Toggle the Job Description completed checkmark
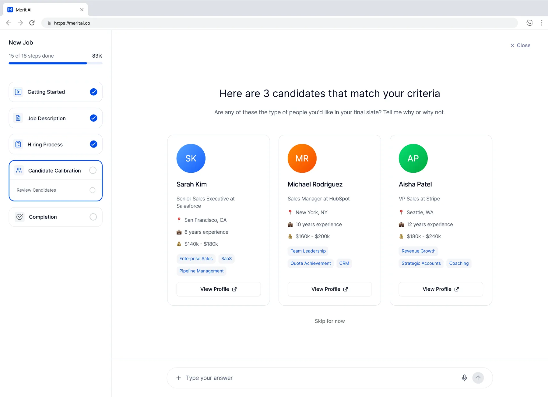This screenshot has width=548, height=397. coord(93,118)
